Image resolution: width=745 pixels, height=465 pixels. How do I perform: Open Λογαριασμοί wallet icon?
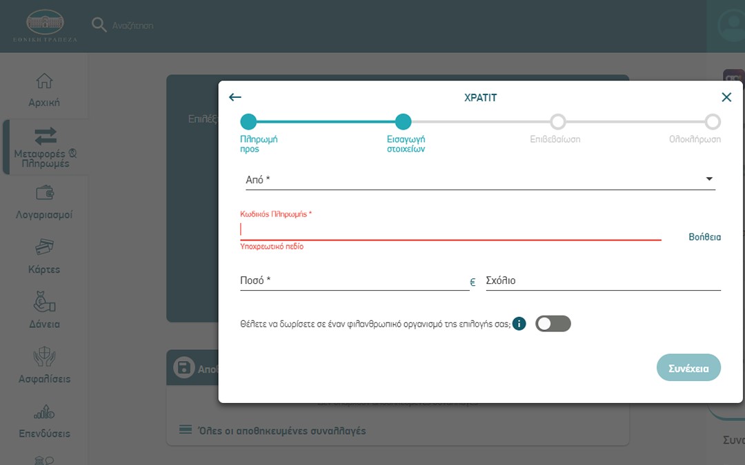point(44,193)
